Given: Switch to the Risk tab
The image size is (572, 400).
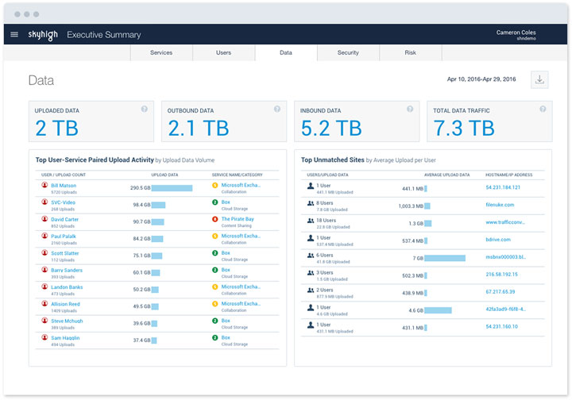Looking at the screenshot, I should click(x=411, y=52).
